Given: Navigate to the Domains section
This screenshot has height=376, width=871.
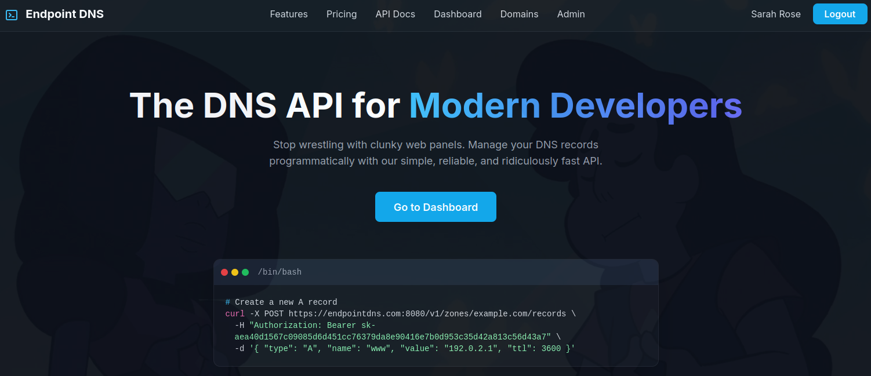Looking at the screenshot, I should click(x=519, y=14).
